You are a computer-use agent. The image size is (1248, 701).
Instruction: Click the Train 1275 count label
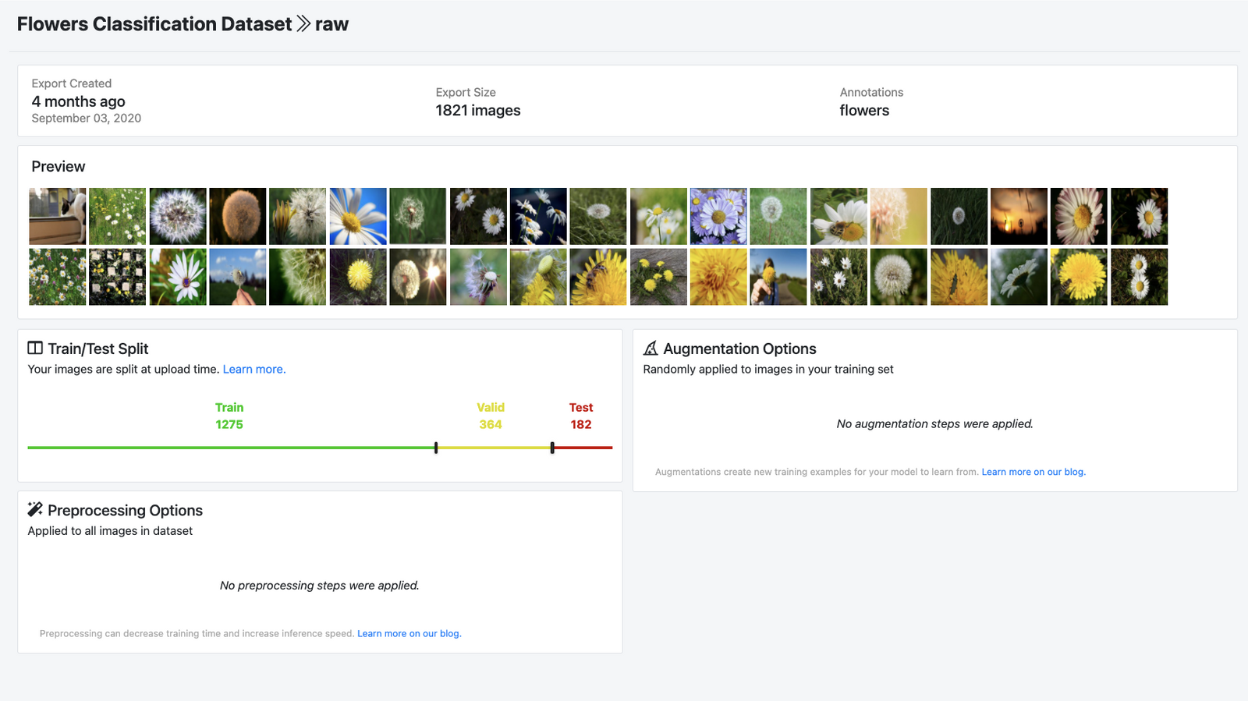coord(229,416)
